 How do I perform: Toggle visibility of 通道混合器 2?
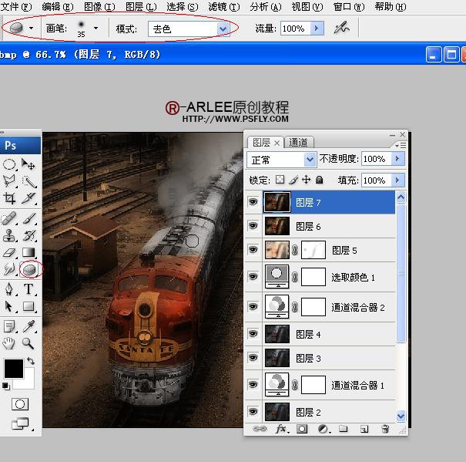point(253,307)
